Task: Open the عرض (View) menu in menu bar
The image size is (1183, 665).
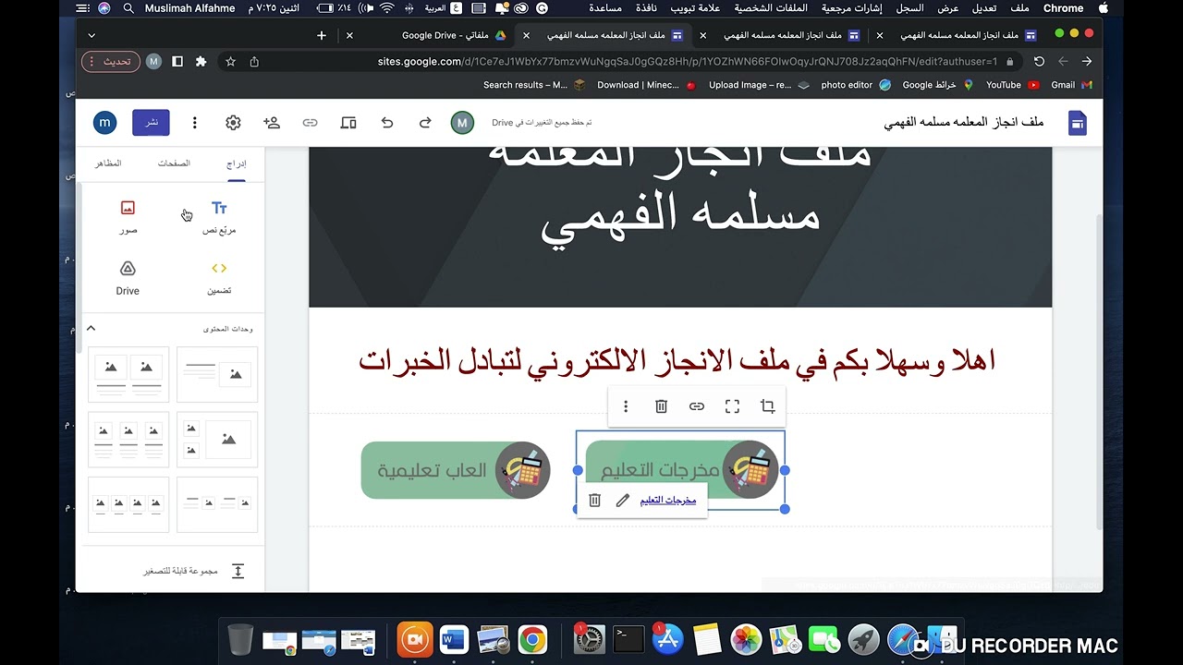Action: [948, 8]
